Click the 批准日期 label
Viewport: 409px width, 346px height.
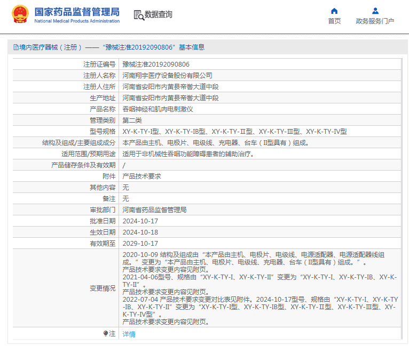[x=103, y=221]
